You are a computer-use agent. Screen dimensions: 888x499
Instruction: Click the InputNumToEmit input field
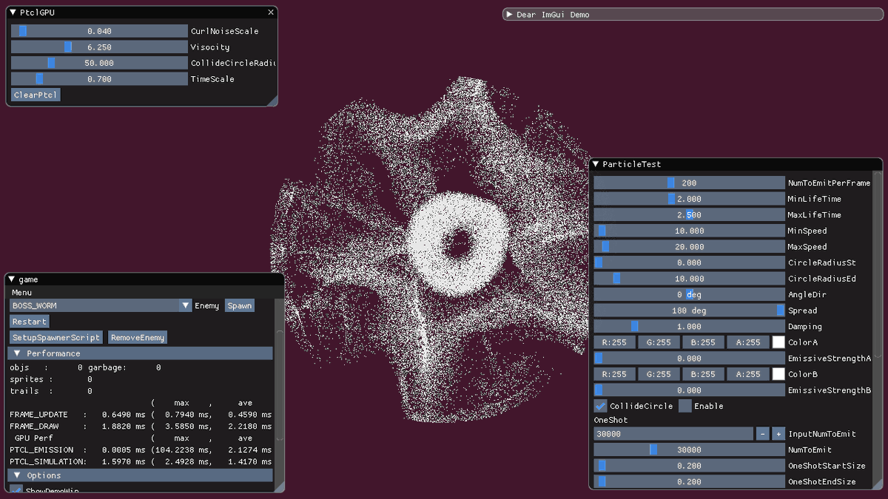[673, 434]
